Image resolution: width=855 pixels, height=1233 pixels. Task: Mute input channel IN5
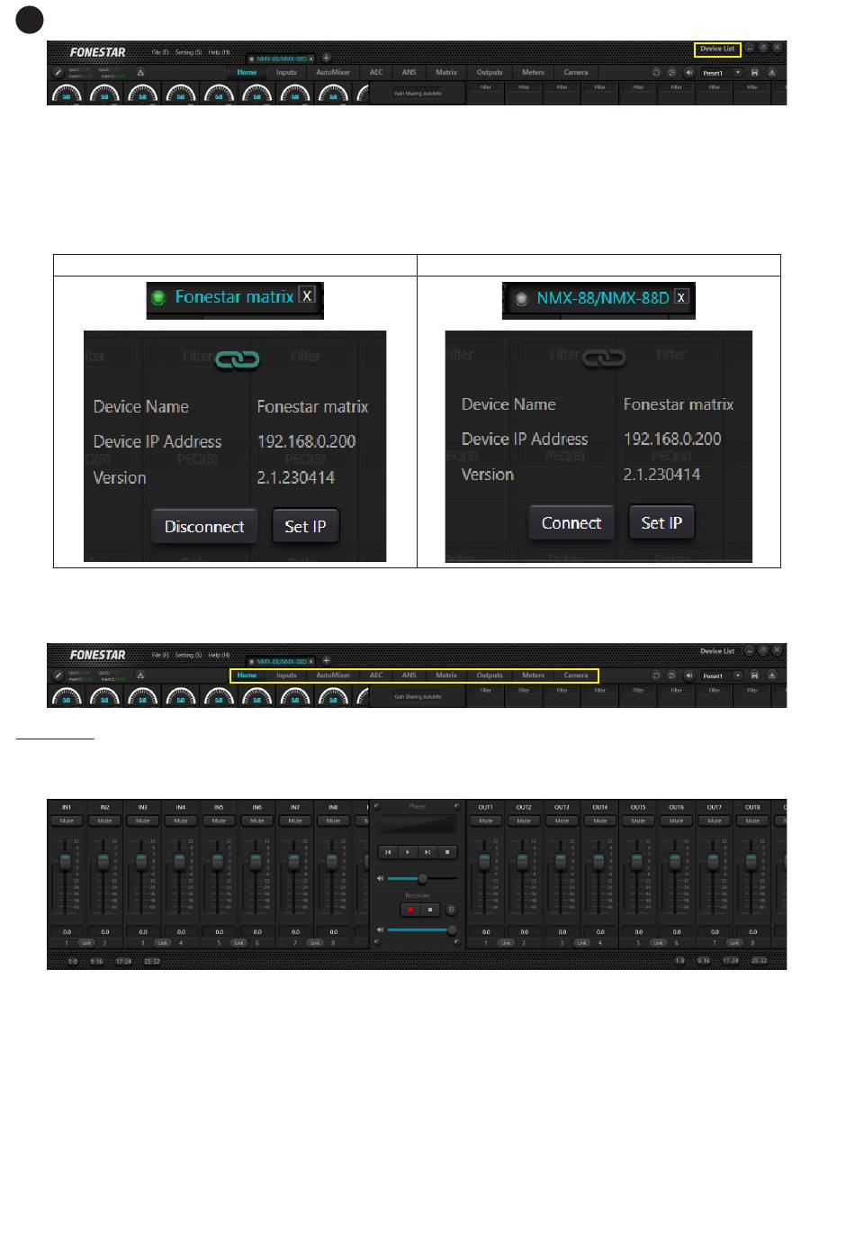(x=219, y=821)
